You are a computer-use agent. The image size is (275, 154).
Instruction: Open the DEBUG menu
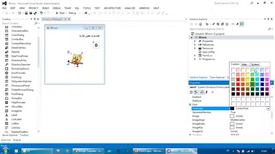[56, 8]
